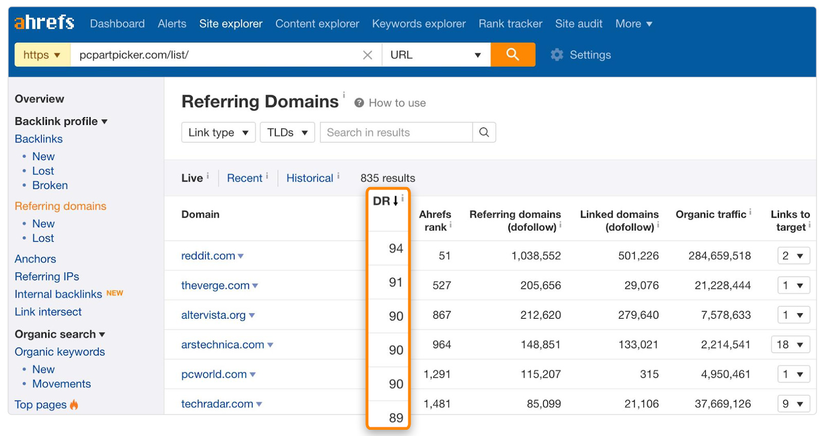Go to Site explorer in navigation
The width and height of the screenshot is (823, 436).
231,24
